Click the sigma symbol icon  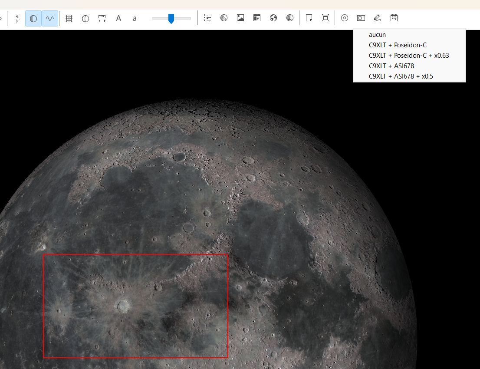tap(290, 18)
